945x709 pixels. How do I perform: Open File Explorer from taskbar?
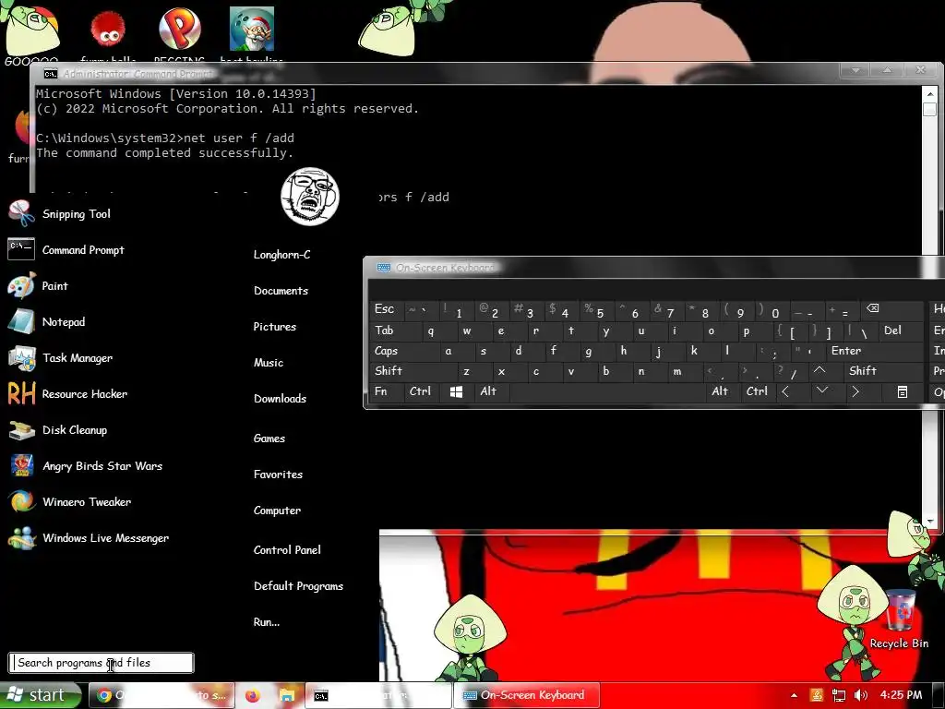(x=287, y=696)
